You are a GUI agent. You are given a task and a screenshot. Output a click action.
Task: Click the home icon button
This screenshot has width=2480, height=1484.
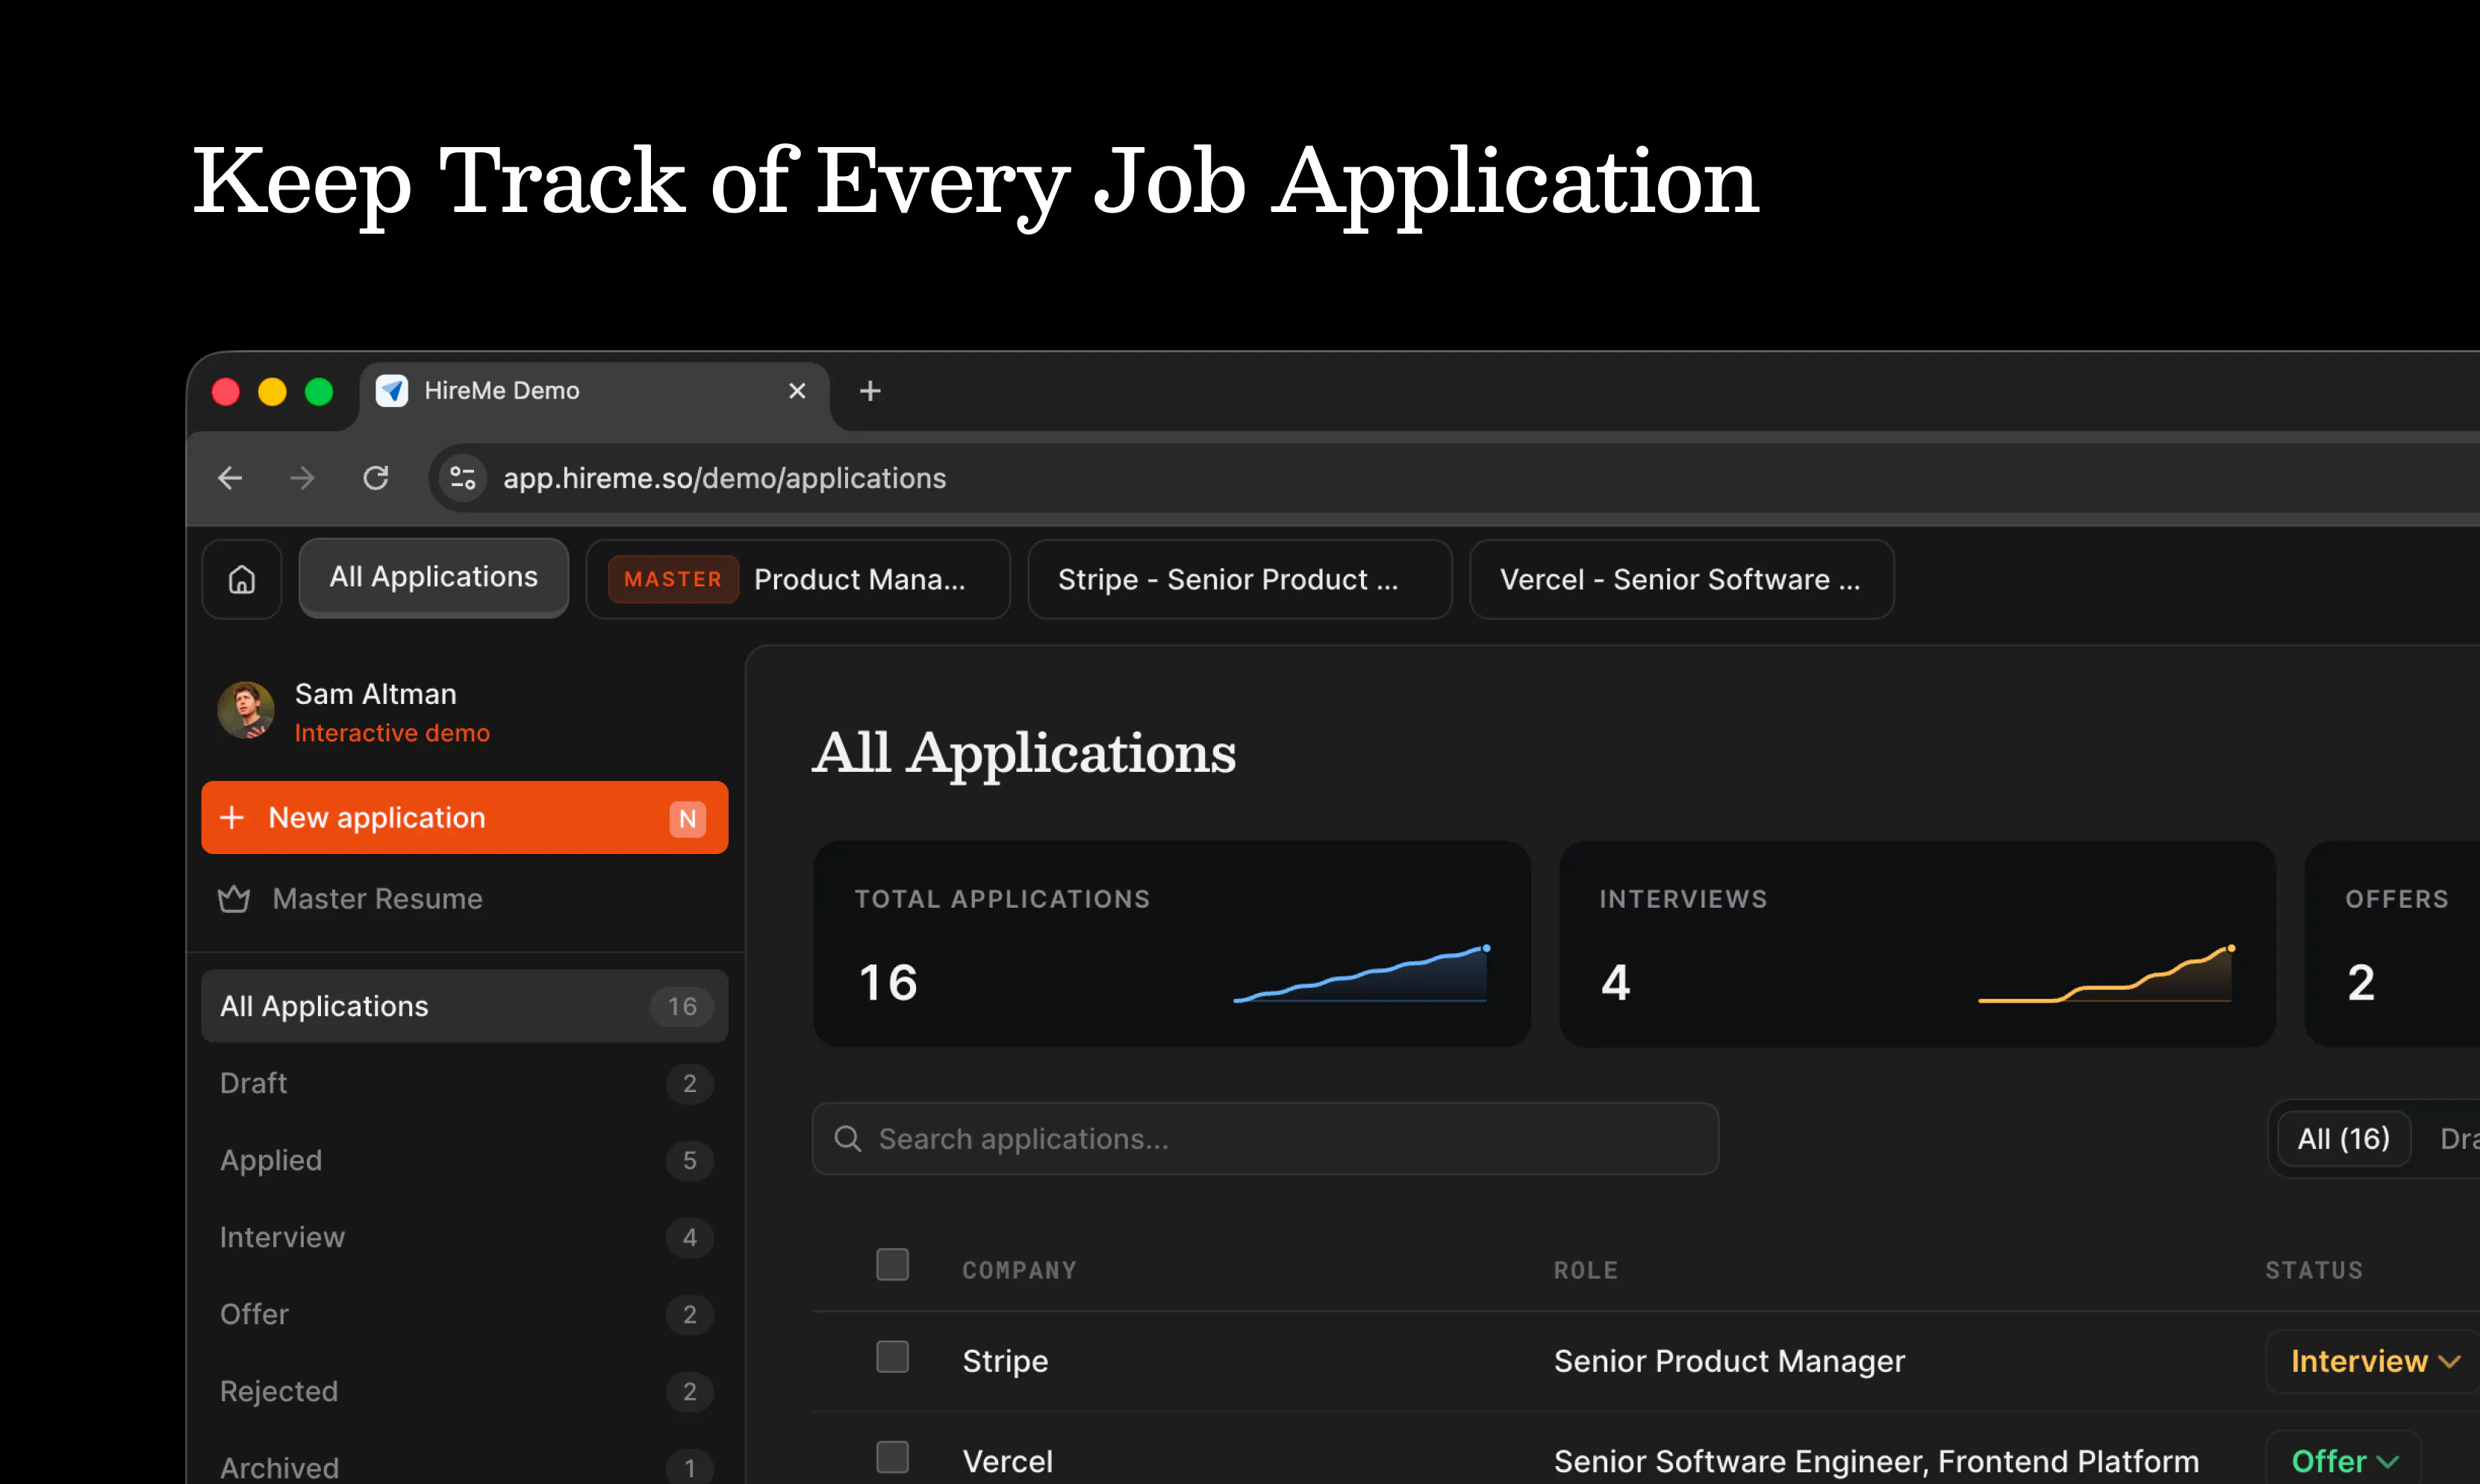click(x=242, y=579)
